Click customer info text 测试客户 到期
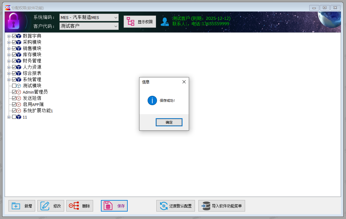Screen dimensions: 346x219 201,18
